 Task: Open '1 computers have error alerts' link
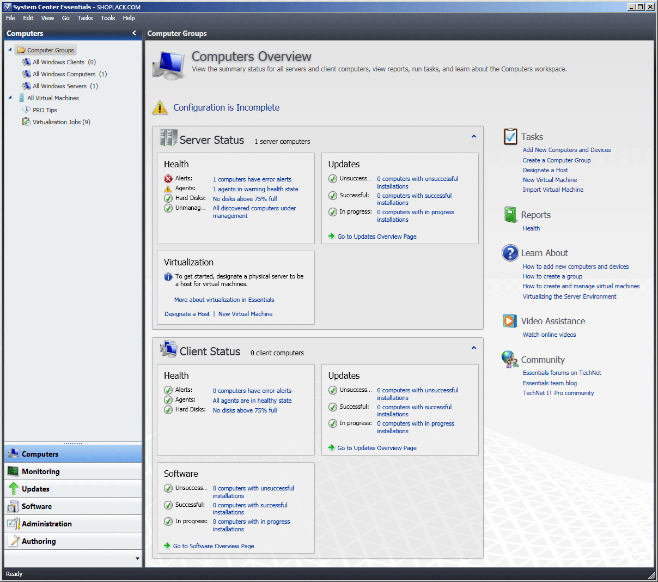pos(252,179)
